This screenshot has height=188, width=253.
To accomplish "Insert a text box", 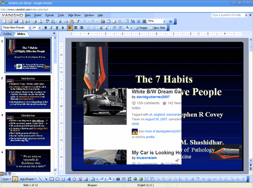I will pos(63,179).
